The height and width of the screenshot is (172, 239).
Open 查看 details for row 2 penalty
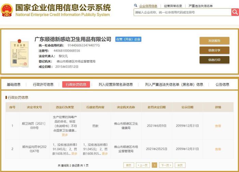[x=218, y=149]
